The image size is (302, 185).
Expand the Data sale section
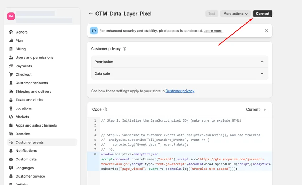click(179, 74)
